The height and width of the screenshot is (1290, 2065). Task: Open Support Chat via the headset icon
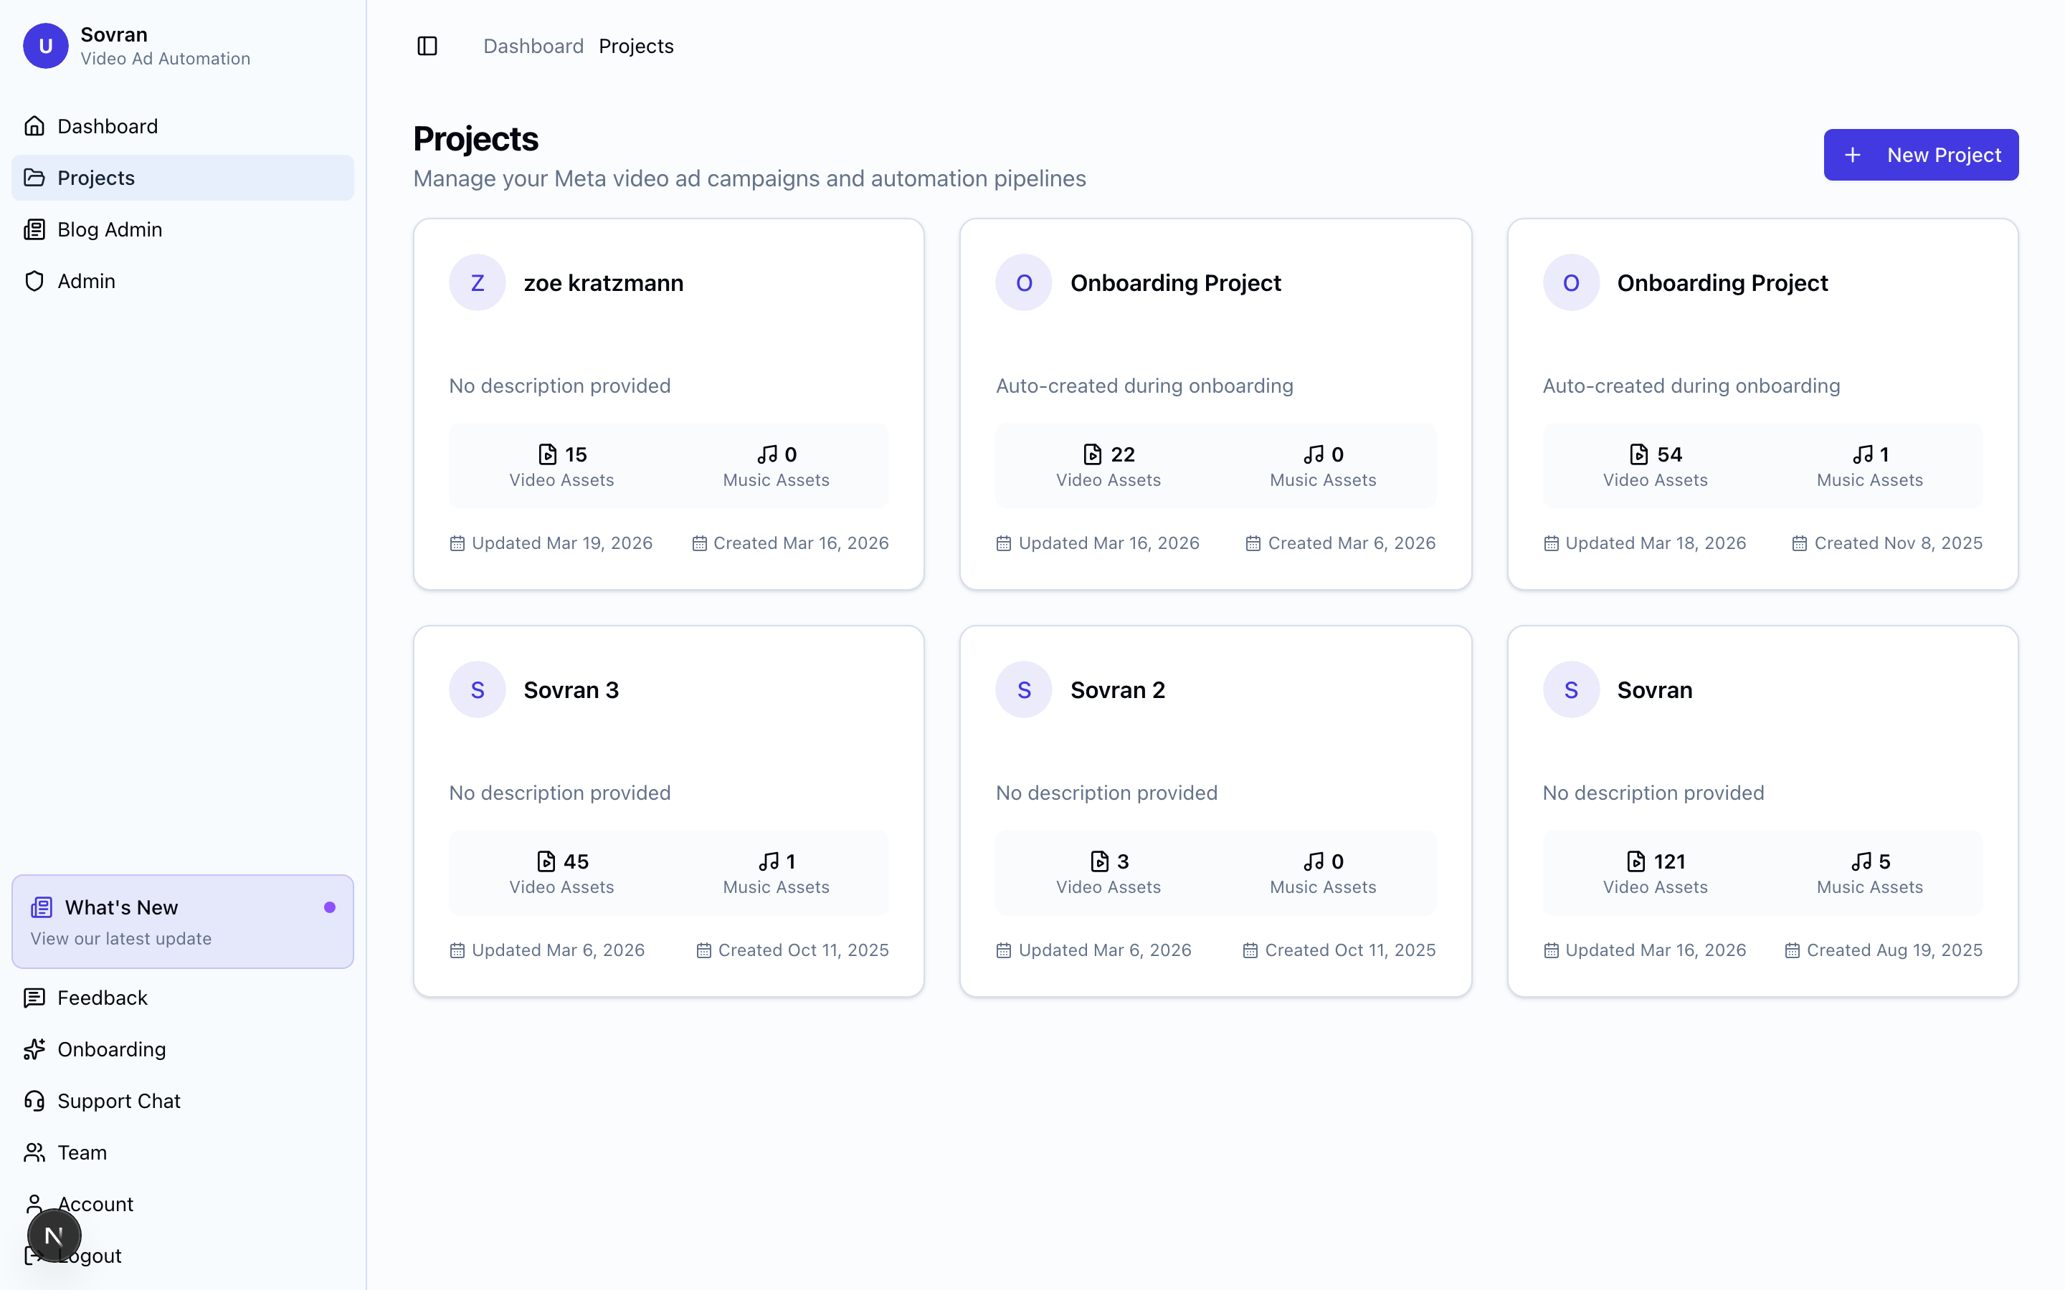coord(34,1101)
